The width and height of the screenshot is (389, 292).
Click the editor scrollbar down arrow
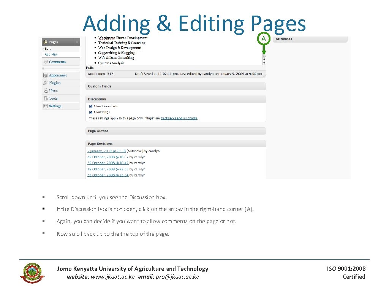click(x=264, y=62)
